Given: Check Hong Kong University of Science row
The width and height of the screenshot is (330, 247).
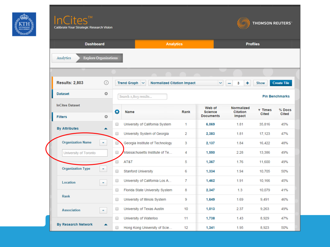Looking at the screenshot, I should coord(117,228).
